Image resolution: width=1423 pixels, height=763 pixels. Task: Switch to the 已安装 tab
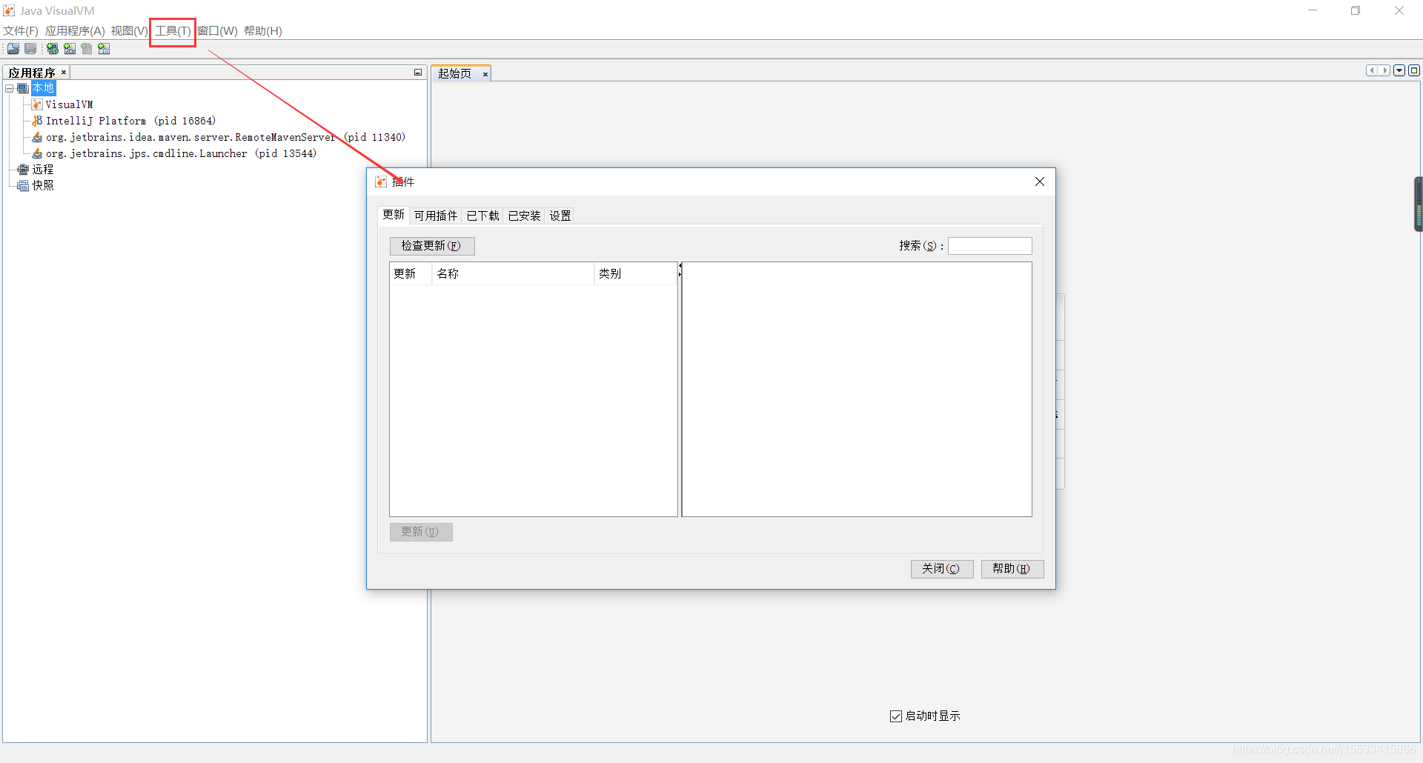(524, 216)
